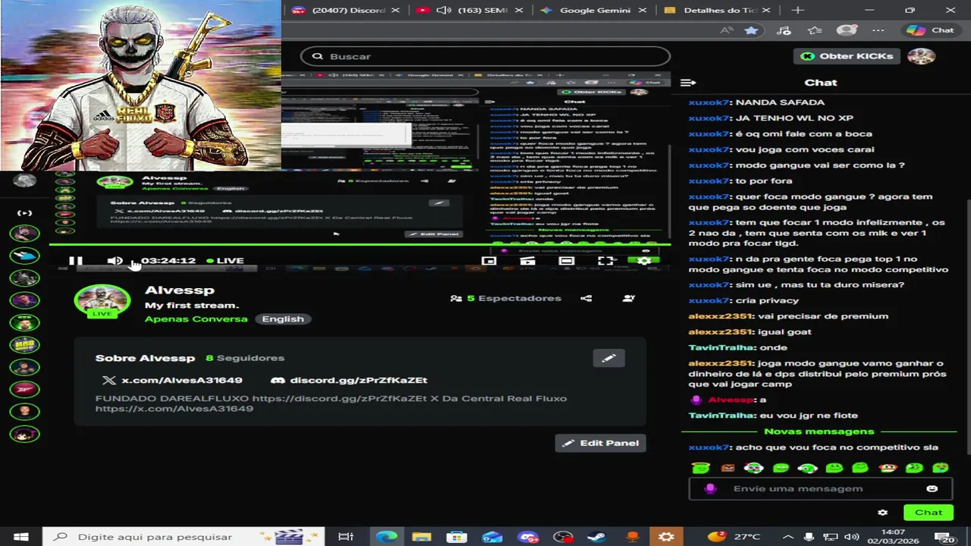This screenshot has height=546, width=971.
Task: Open Microsoft Edge from the taskbar
Action: click(x=387, y=537)
